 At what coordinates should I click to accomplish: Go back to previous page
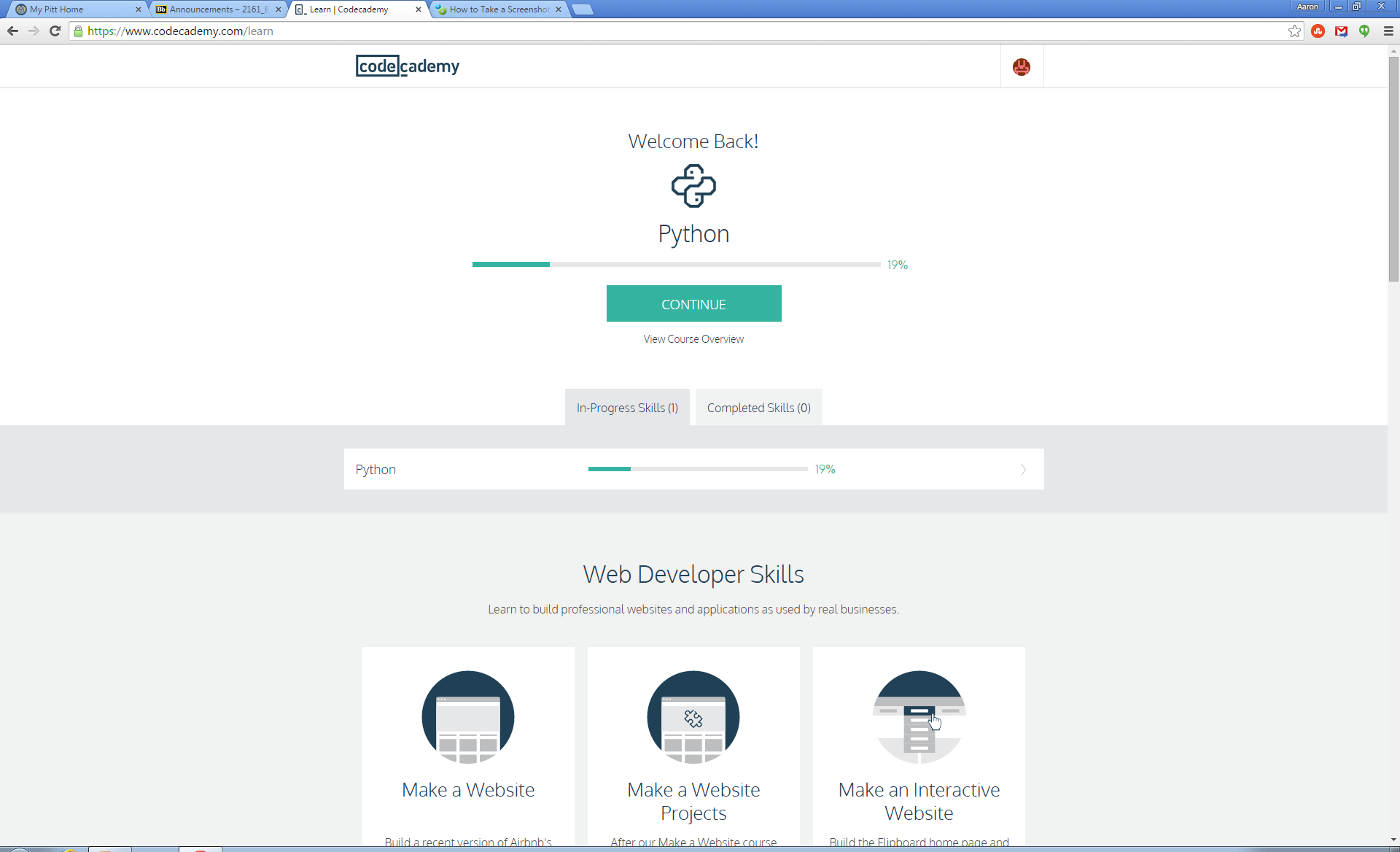click(x=12, y=31)
